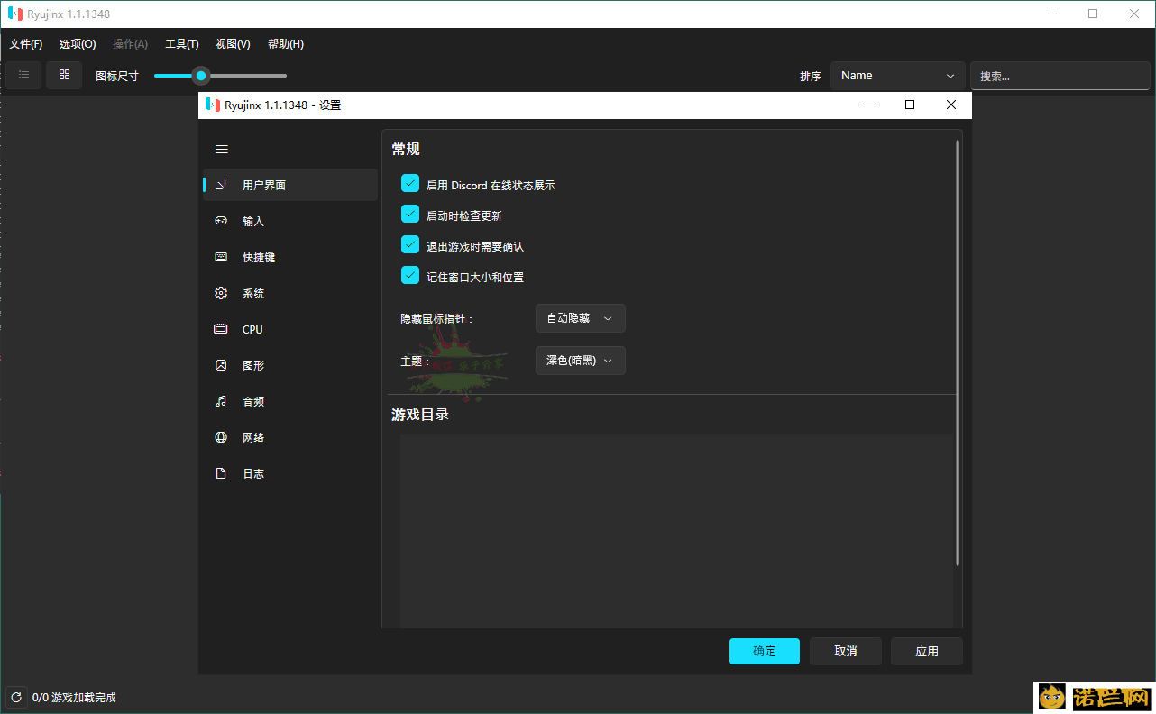Click the document icon for 日志
1156x714 pixels.
(221, 473)
